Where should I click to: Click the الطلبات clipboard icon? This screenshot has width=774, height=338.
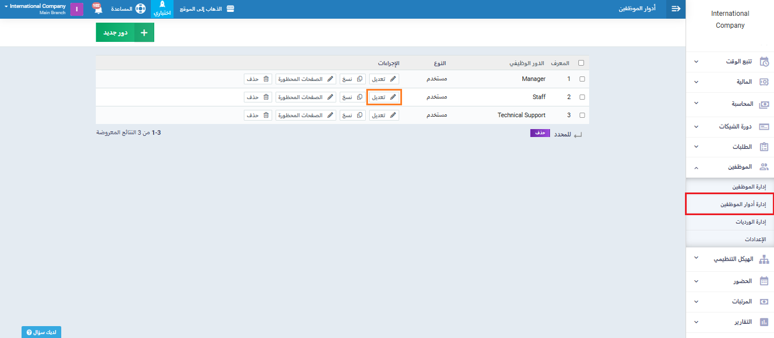(764, 147)
